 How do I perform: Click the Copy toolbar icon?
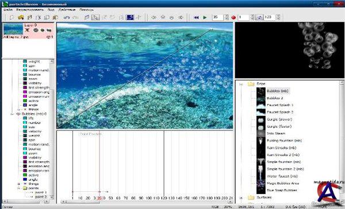click(47, 17)
